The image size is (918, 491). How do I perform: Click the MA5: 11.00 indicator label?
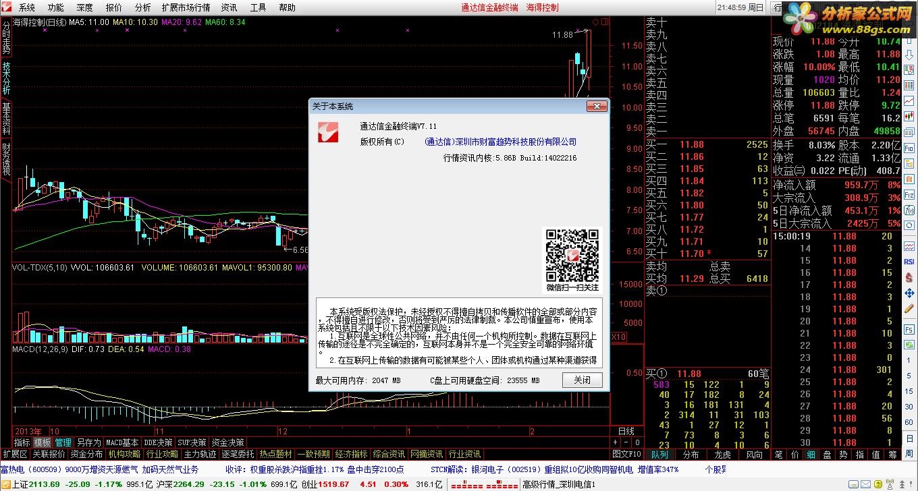tap(90, 22)
